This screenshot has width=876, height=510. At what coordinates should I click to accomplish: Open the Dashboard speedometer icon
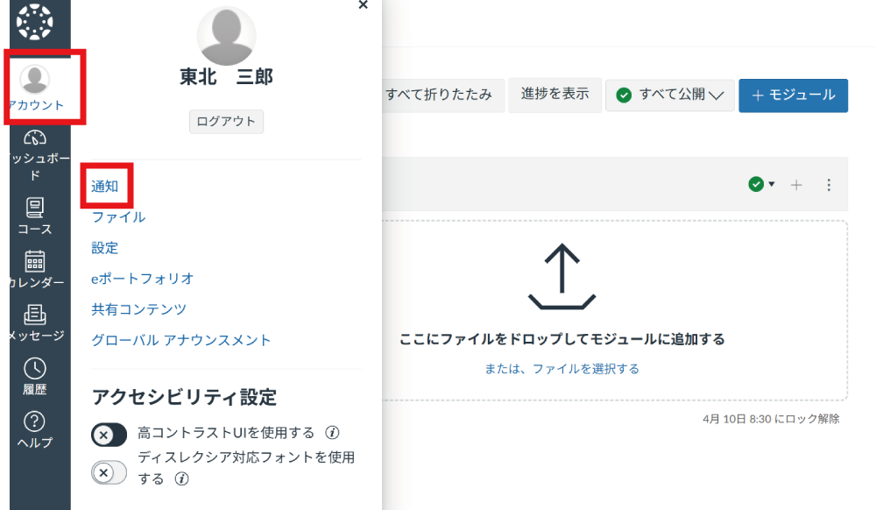pyautogui.click(x=35, y=139)
